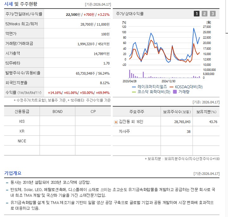Click the 자사주 share count 38
The image size is (228, 217).
click(188, 132)
